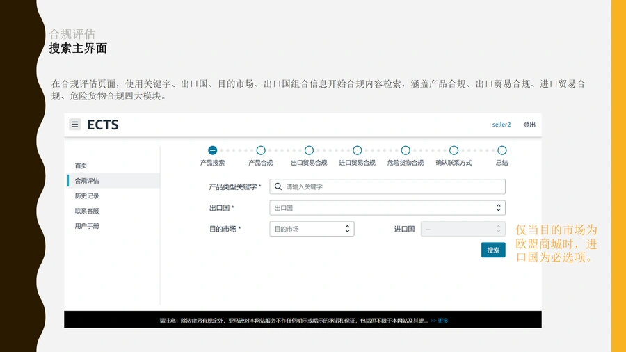Screen dimensions: 626x352
Task: Click the 产品搜索 step label
Action: pyautogui.click(x=212, y=163)
